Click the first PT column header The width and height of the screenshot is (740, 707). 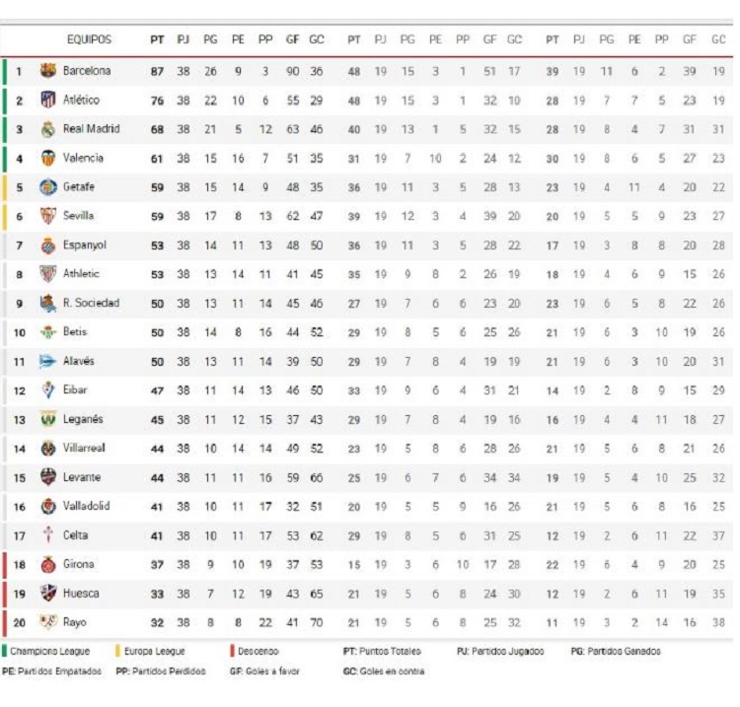[x=157, y=40]
